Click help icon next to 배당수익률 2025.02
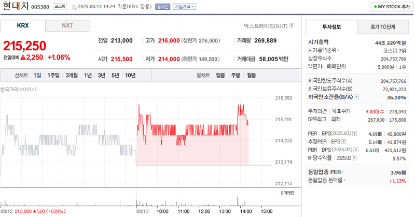 coord(354,158)
